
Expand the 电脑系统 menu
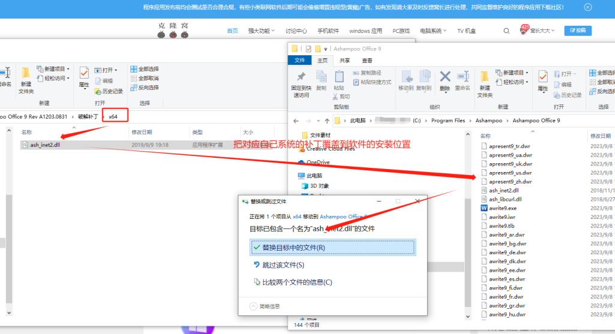pos(433,31)
